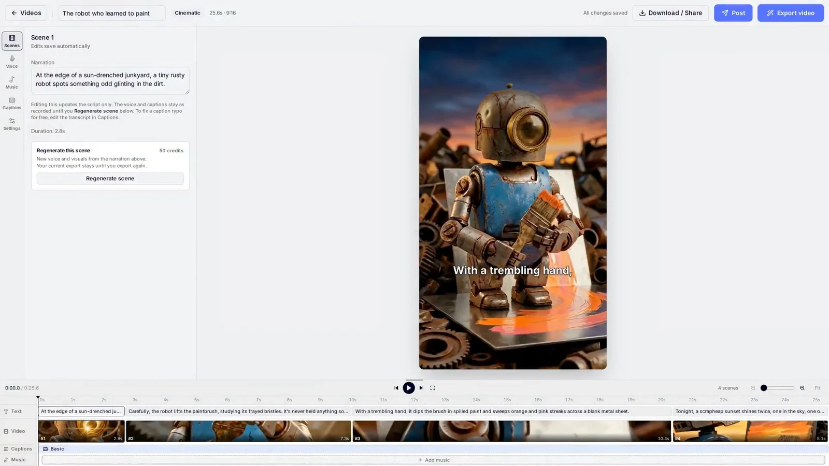
Task: Click the Post button
Action: [x=733, y=13]
